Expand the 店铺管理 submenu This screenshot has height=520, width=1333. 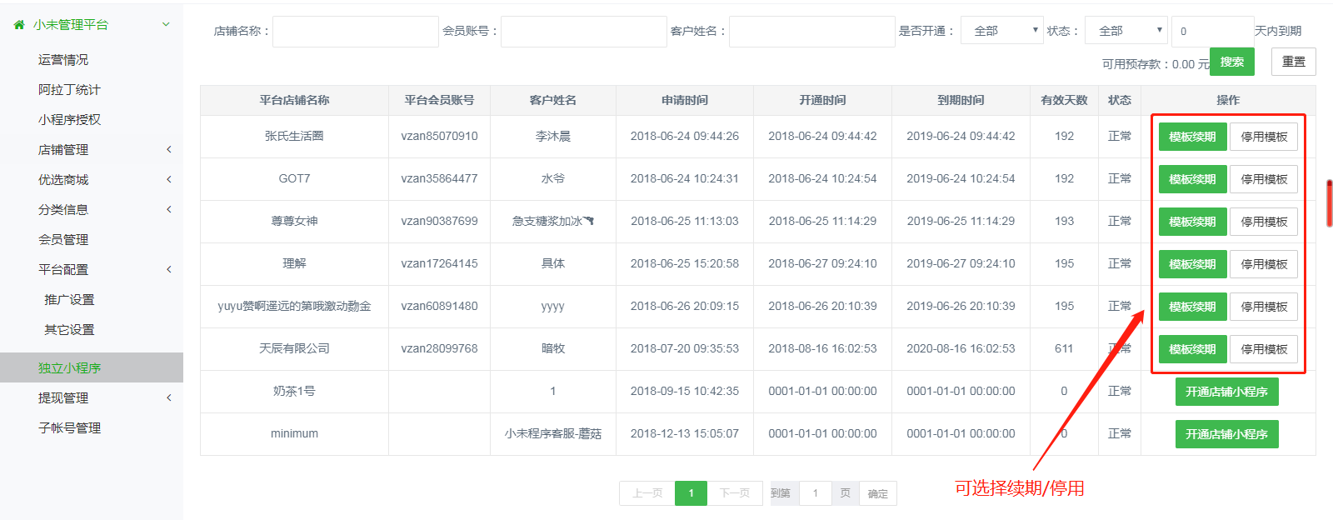(168, 150)
